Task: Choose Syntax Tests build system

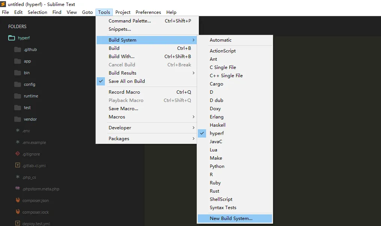Action: (235, 208)
